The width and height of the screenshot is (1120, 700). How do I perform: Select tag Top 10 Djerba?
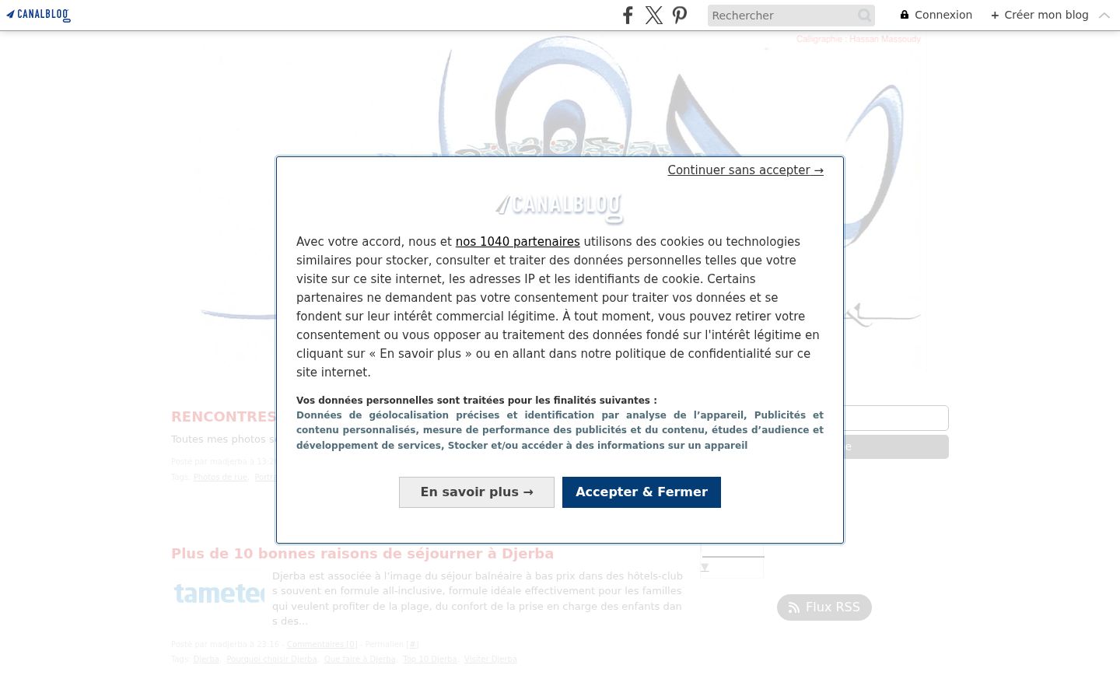[430, 660]
